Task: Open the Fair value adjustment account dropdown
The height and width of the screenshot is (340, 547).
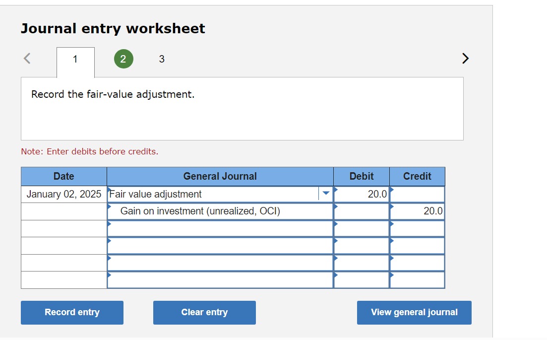Action: pyautogui.click(x=325, y=194)
